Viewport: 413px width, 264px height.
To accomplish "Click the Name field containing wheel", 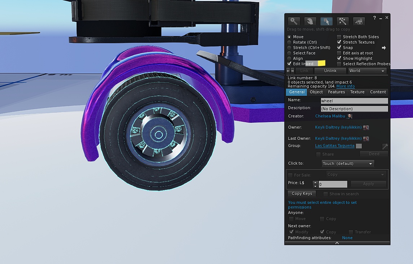I will (x=354, y=101).
